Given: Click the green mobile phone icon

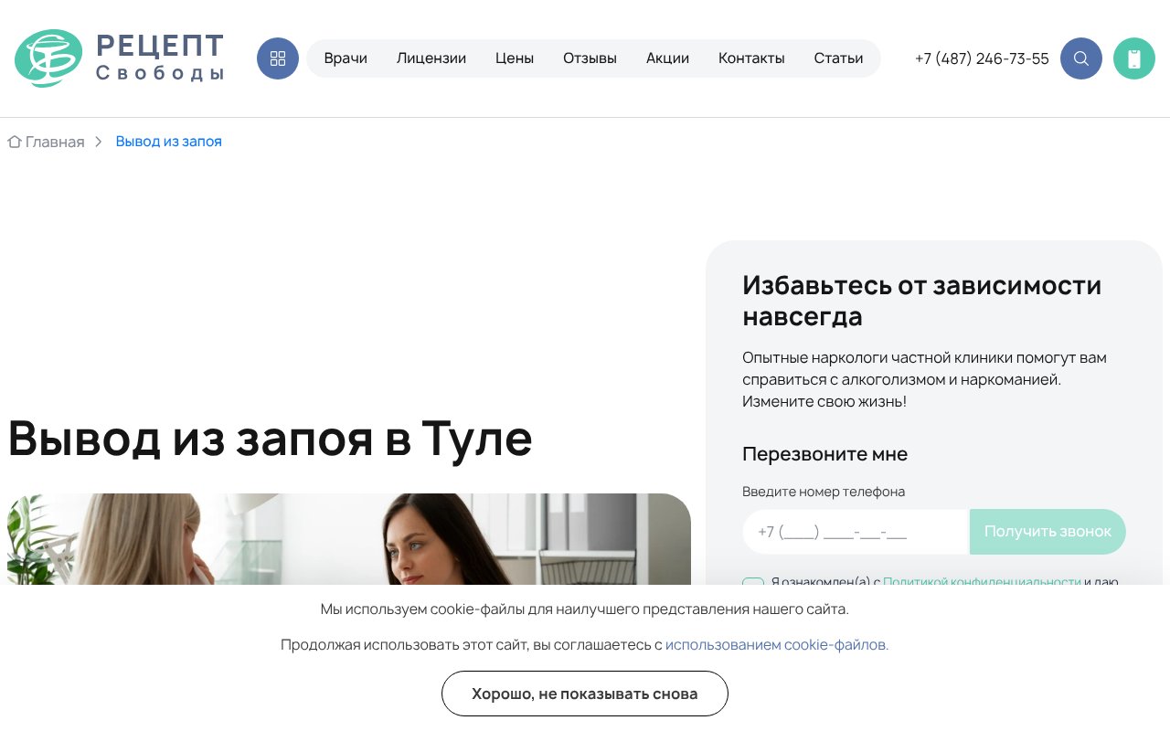Looking at the screenshot, I should coord(1134,58).
